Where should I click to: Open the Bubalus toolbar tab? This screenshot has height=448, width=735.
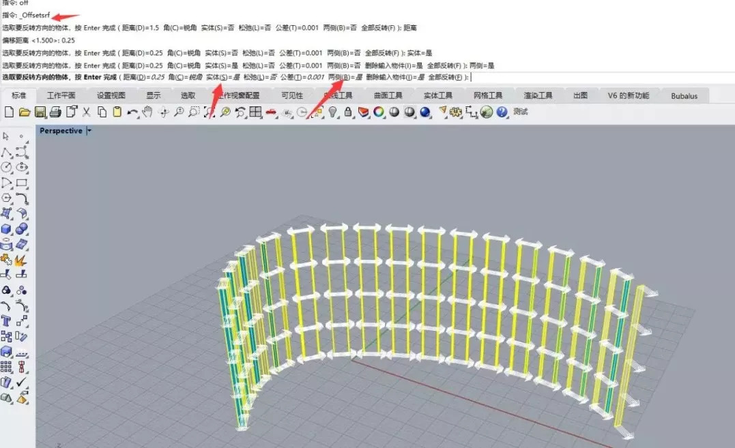click(x=684, y=96)
